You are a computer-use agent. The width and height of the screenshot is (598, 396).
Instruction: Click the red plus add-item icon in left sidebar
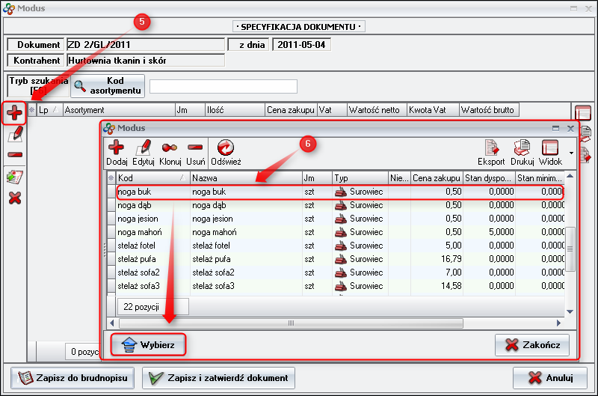coord(14,114)
